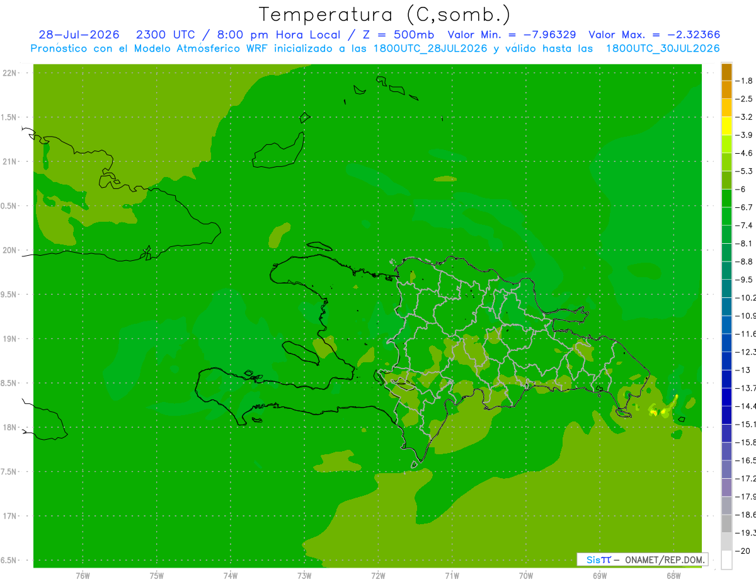756x584 pixels.
Task: Click the teal swatch between -8.8 and -9.5
Action: click(x=726, y=270)
